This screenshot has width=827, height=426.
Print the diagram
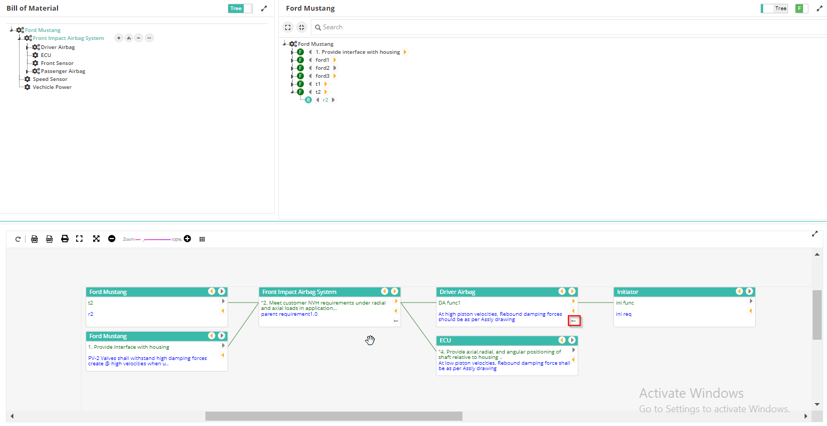[x=65, y=239]
